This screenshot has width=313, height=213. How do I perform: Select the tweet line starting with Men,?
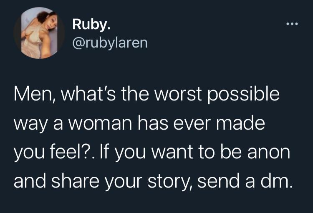(x=146, y=94)
